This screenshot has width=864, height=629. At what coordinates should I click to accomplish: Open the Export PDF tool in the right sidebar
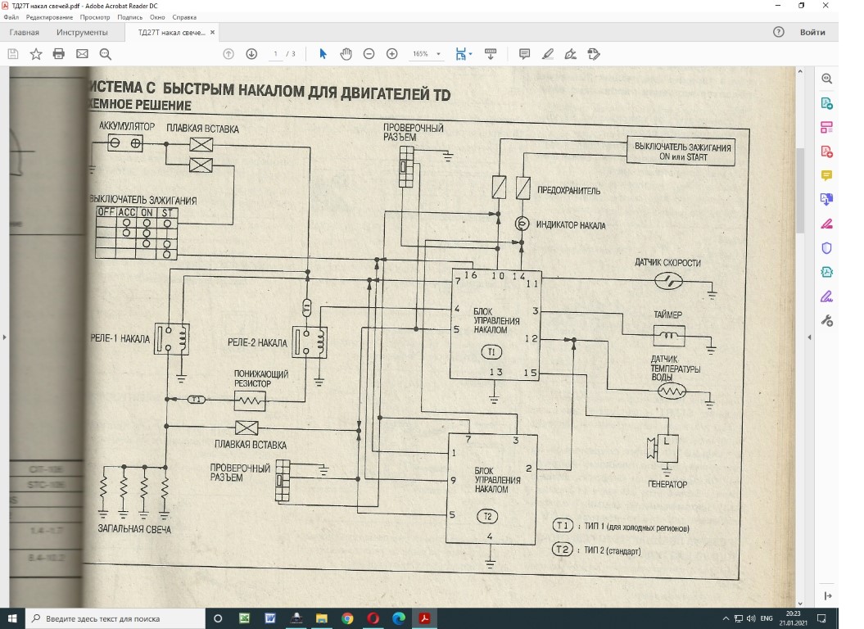tap(826, 103)
